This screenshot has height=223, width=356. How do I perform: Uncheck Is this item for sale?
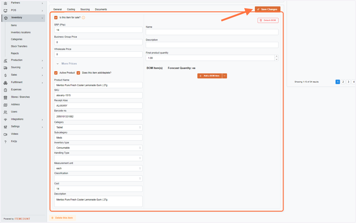tap(56, 18)
